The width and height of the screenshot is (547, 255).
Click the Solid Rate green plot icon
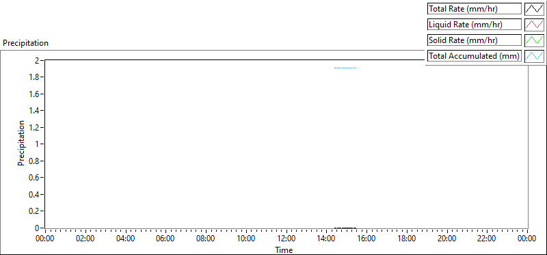pos(534,40)
